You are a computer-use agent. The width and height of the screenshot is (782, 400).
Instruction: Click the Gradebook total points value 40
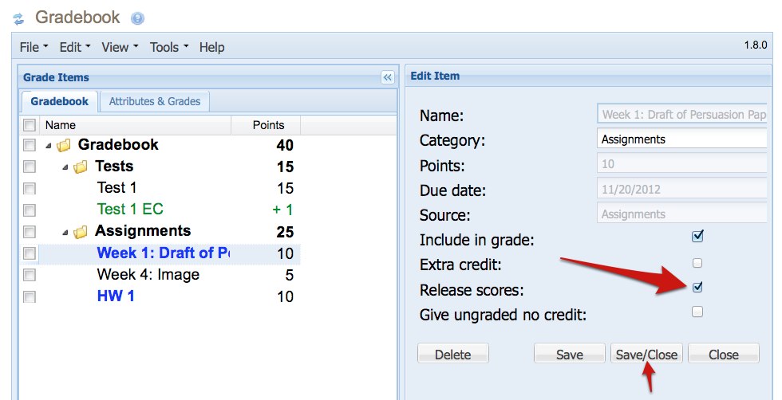pyautogui.click(x=285, y=146)
